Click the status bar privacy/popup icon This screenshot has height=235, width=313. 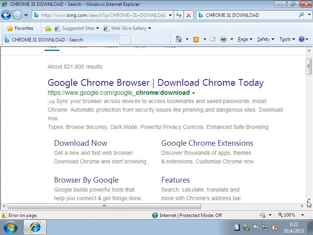point(263,215)
